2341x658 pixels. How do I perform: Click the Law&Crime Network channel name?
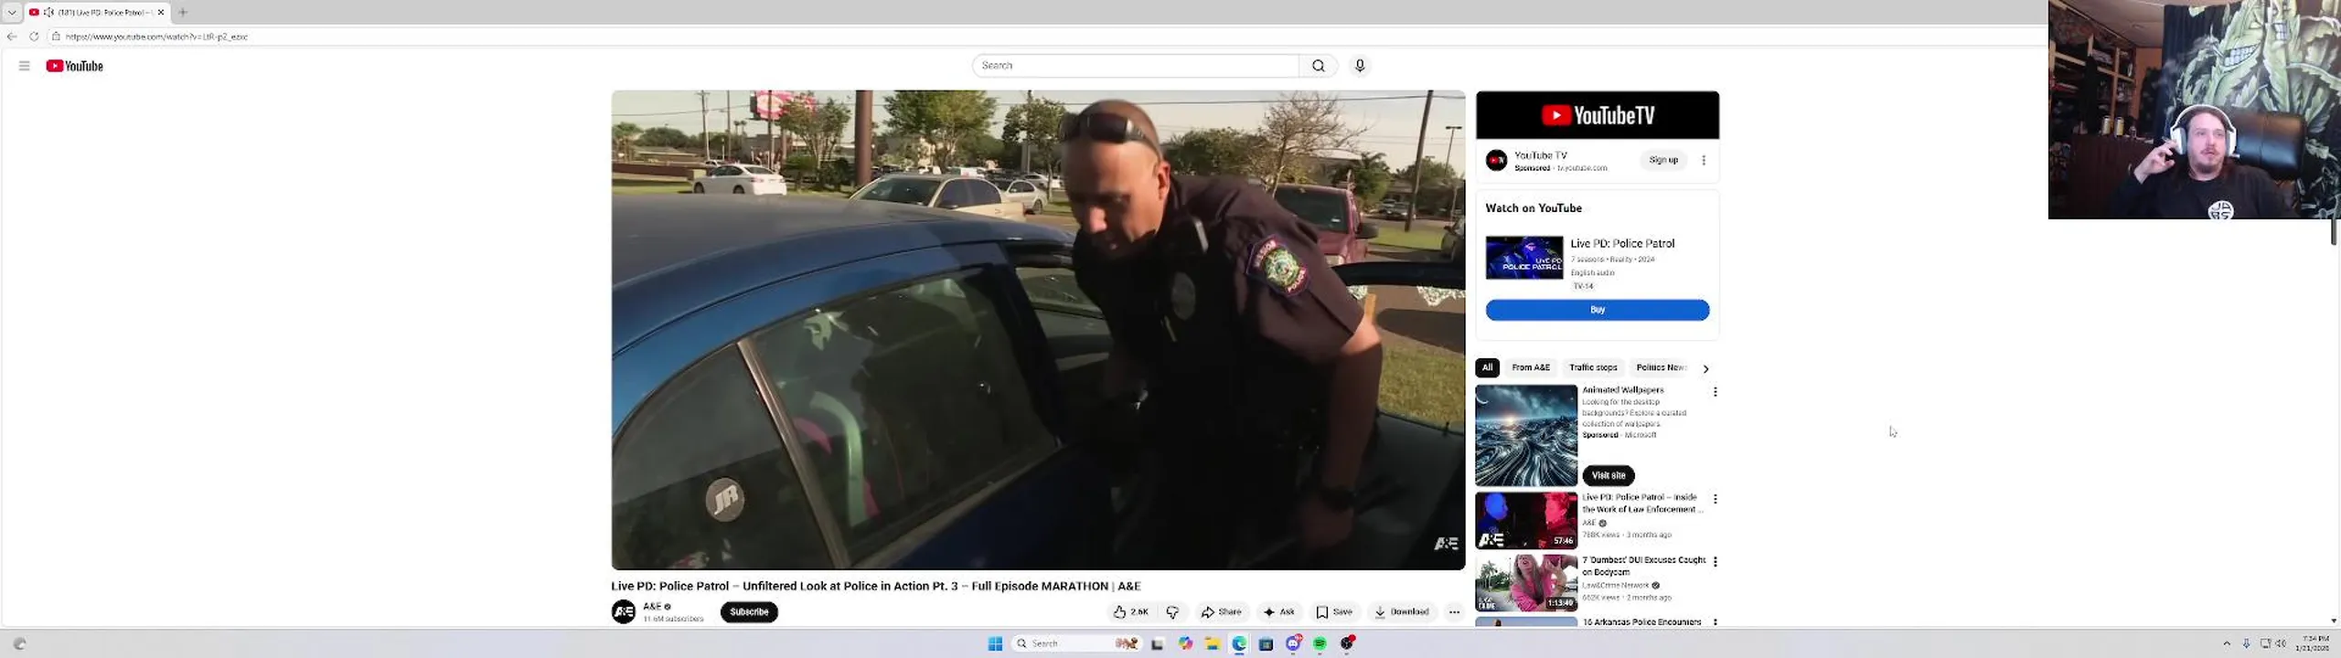1616,586
